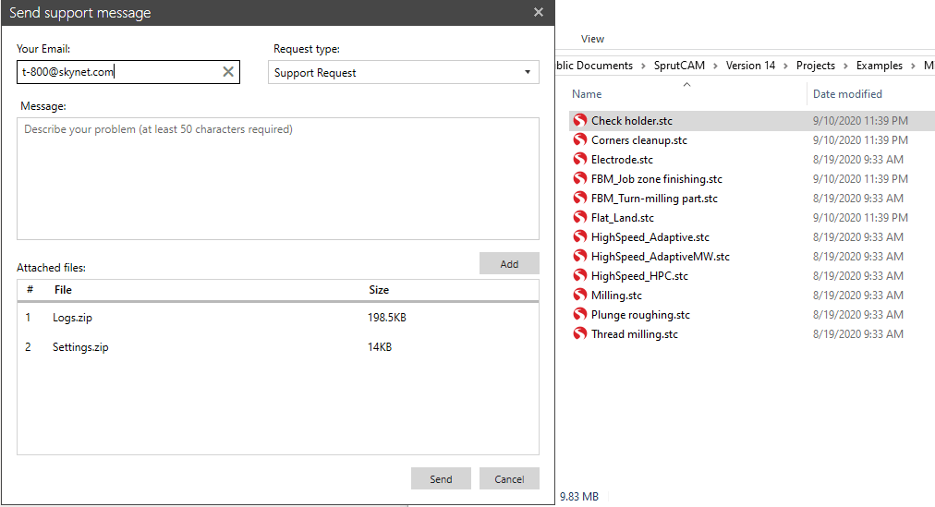Screen dimensions: 935x507
Task: Click Projects in the breadcrumb path
Action: 815,66
